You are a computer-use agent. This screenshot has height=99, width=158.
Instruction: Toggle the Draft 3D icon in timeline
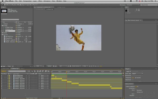35,71
